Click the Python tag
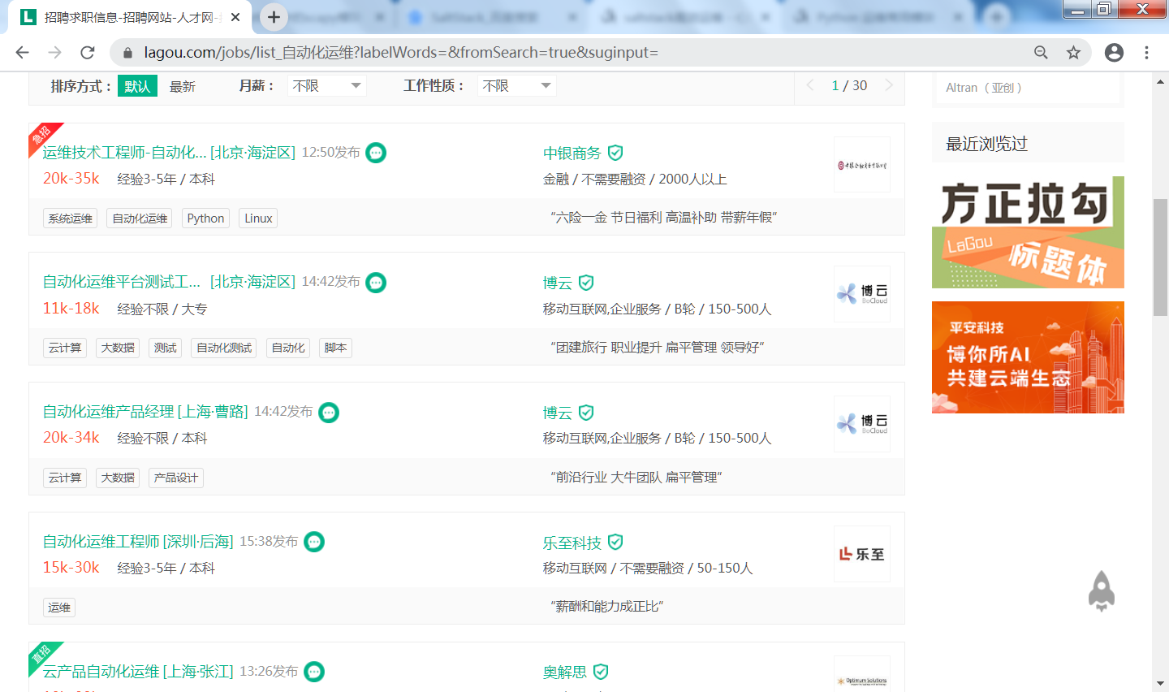Image resolution: width=1169 pixels, height=692 pixels. coord(205,218)
